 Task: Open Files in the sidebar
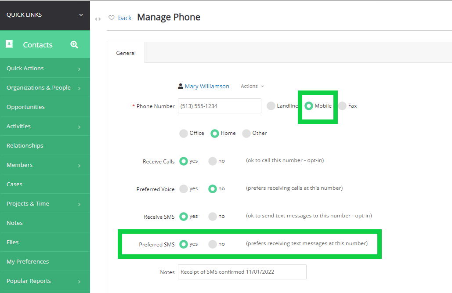pos(45,242)
